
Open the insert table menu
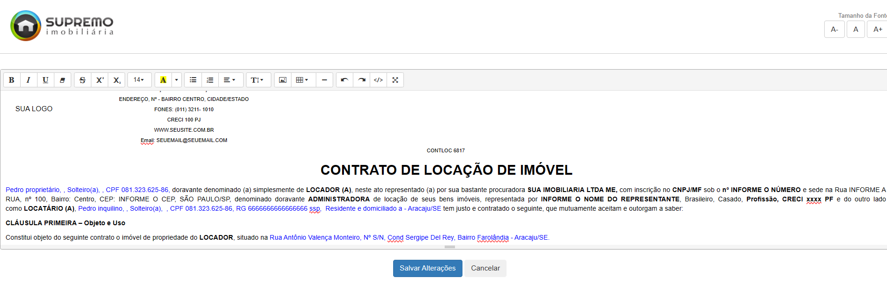[303, 80]
